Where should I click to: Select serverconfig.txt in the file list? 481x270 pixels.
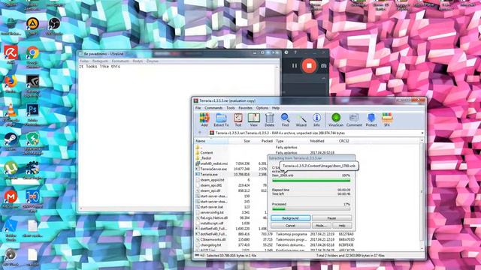point(212,212)
